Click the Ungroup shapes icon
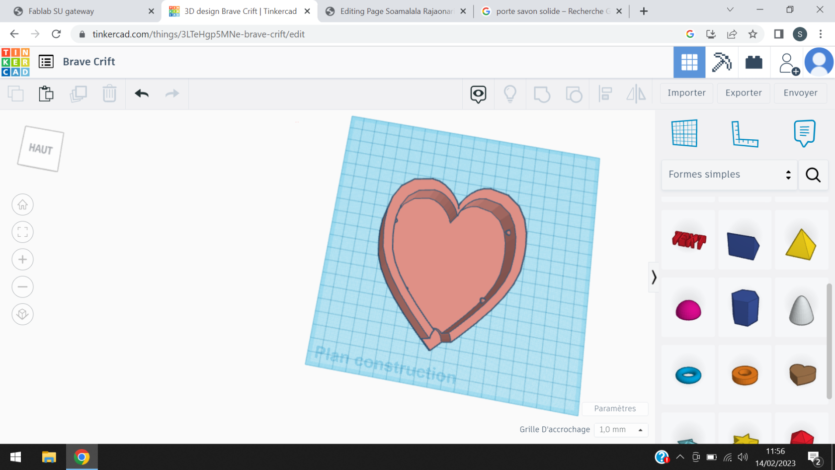The image size is (835, 470). pyautogui.click(x=574, y=94)
